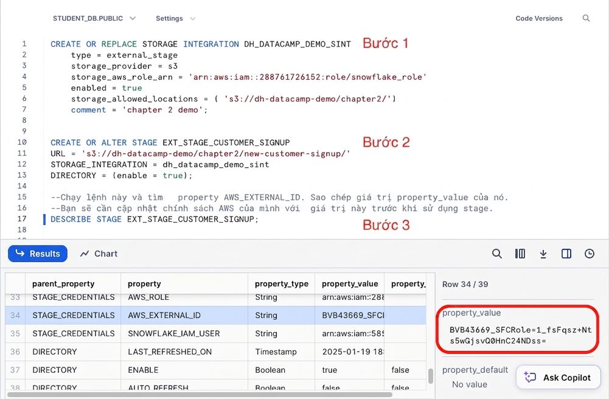The height and width of the screenshot is (399, 609).
Task: Open query history clock icon
Action: [590, 254]
